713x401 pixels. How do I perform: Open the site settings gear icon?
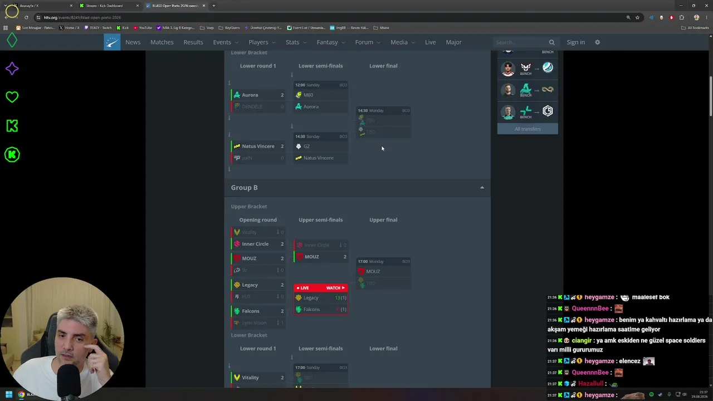click(597, 42)
